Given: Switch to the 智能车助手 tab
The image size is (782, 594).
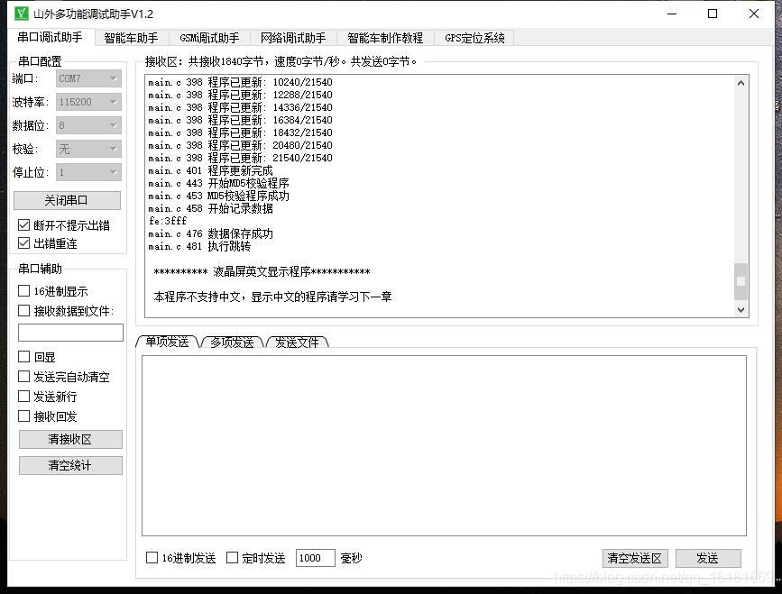Looking at the screenshot, I should coord(131,38).
